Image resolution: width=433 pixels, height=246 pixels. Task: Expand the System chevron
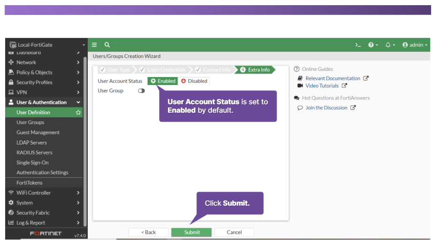point(78,203)
